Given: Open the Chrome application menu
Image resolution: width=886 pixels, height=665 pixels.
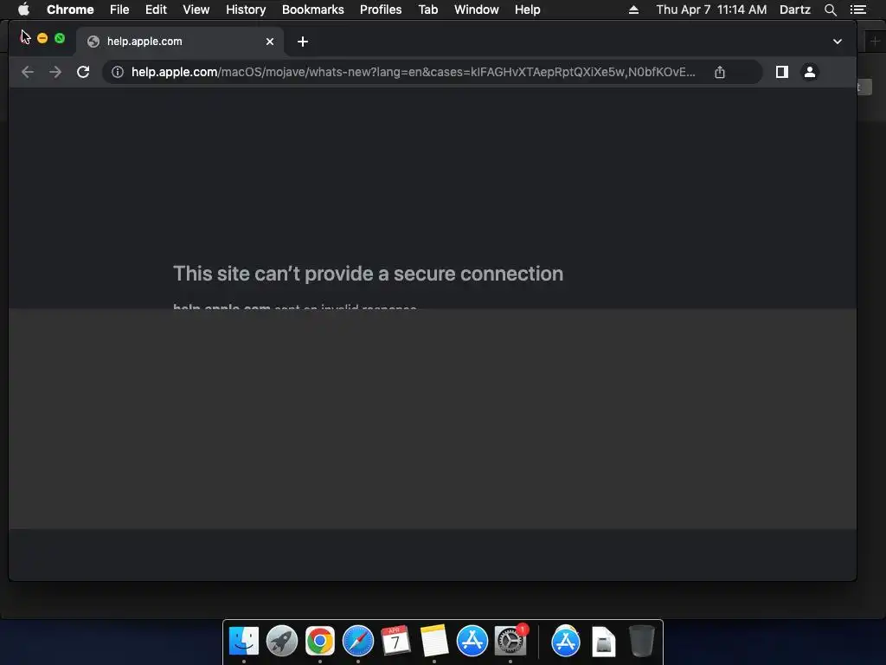Looking at the screenshot, I should 70,10.
